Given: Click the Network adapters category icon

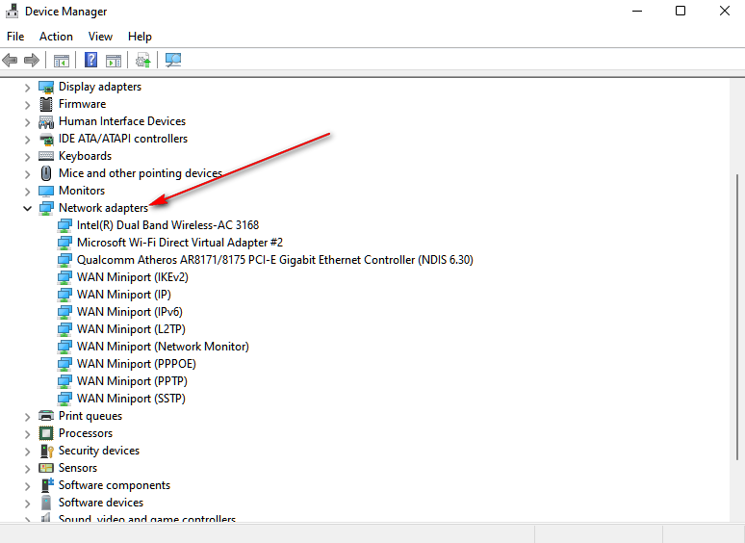Looking at the screenshot, I should [46, 208].
